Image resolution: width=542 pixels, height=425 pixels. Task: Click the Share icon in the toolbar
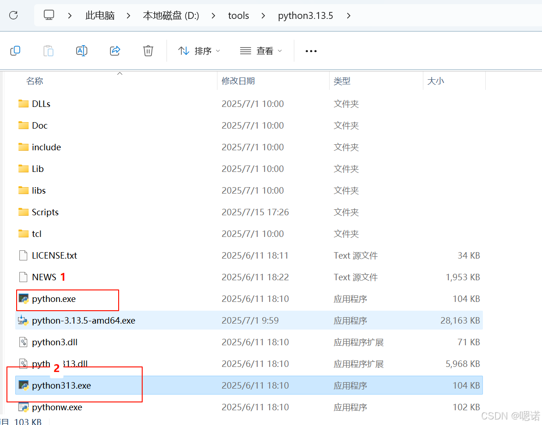[x=115, y=51]
